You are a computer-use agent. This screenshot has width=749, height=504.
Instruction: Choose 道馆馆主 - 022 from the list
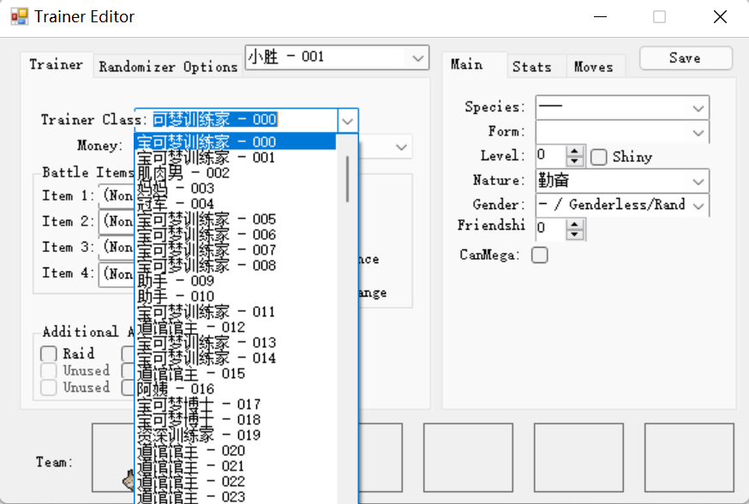tap(236, 482)
